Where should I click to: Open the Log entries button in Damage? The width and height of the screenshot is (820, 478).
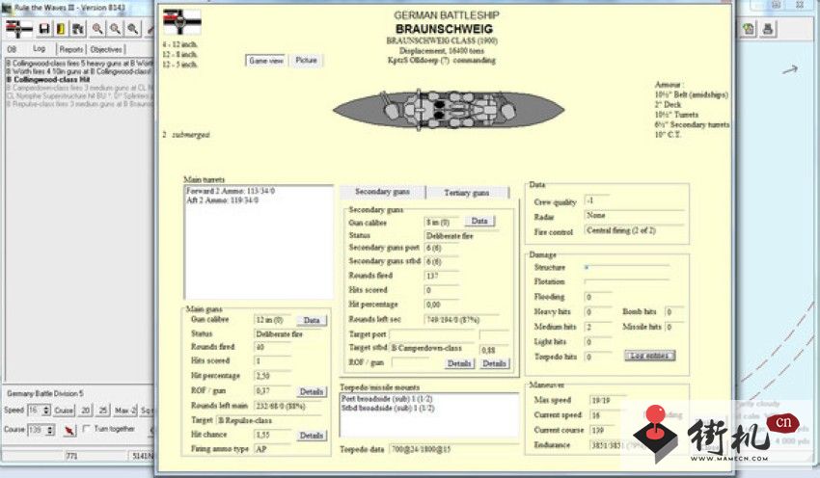(649, 356)
